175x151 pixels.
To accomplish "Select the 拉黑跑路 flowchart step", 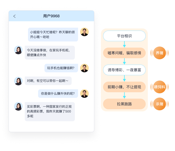I will point(124,104).
